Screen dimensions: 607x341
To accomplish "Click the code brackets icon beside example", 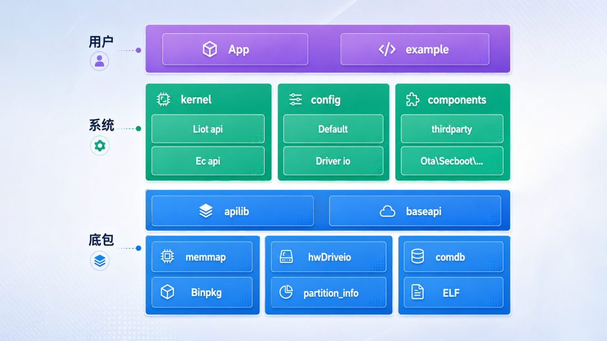I will tap(387, 49).
